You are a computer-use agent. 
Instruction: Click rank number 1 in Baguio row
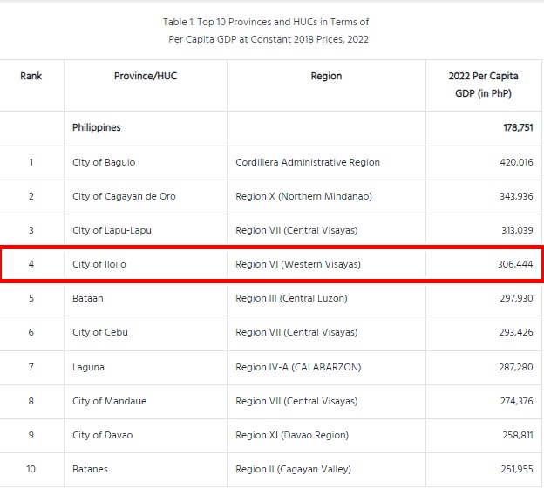point(31,162)
